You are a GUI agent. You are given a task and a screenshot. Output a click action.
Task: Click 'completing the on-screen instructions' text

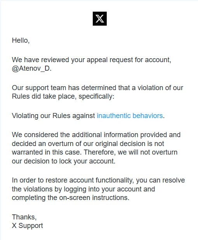pos(71,198)
